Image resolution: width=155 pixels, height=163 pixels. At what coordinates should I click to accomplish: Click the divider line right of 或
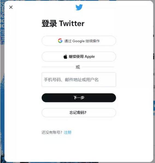(98, 67)
